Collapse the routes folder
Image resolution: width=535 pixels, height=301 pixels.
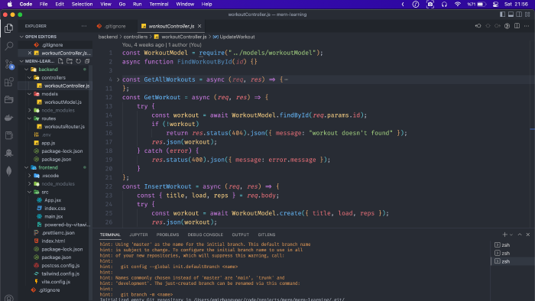click(x=29, y=118)
